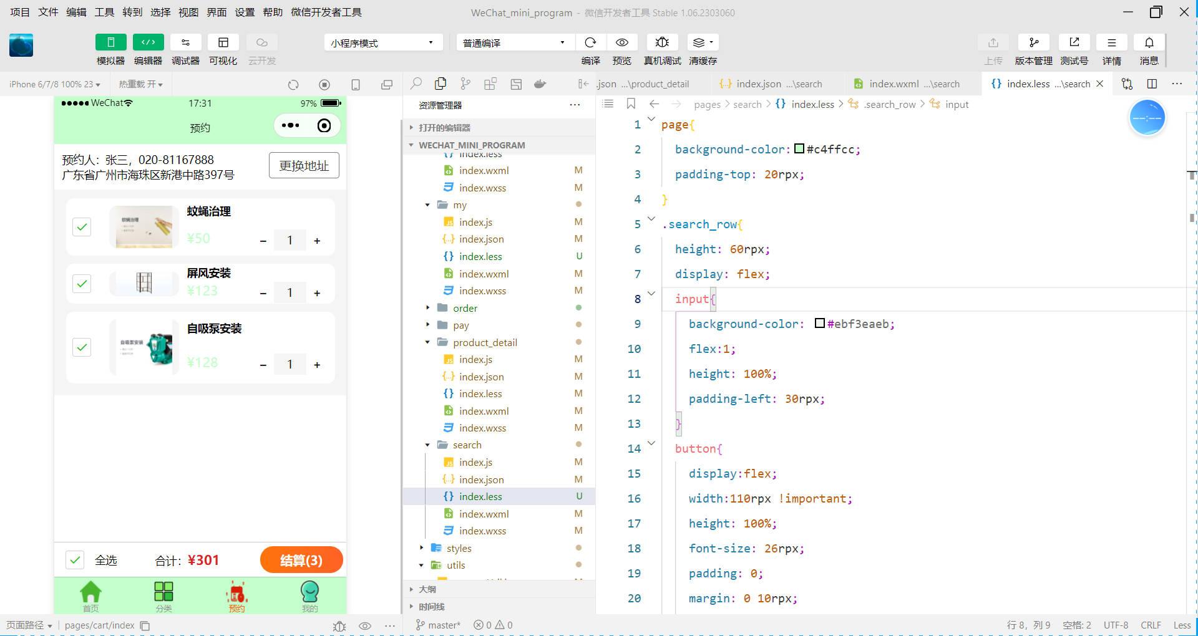Open the 文件 menu
The image size is (1198, 636).
click(48, 12)
